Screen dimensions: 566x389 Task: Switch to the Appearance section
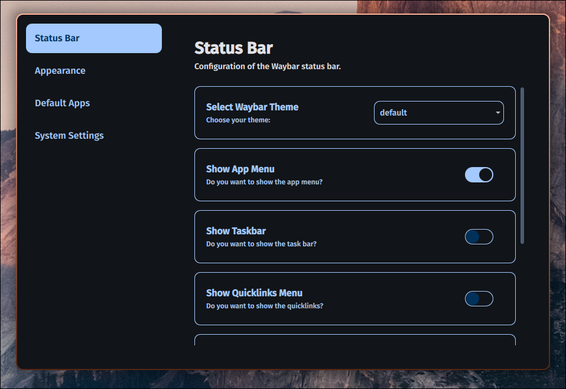pos(60,70)
